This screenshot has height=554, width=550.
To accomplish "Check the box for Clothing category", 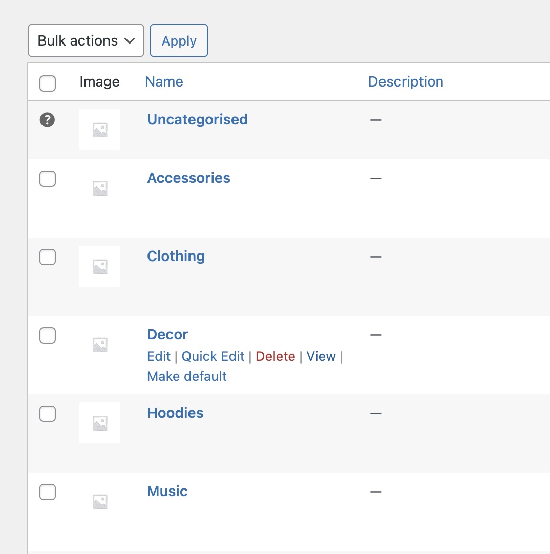I will [x=48, y=257].
